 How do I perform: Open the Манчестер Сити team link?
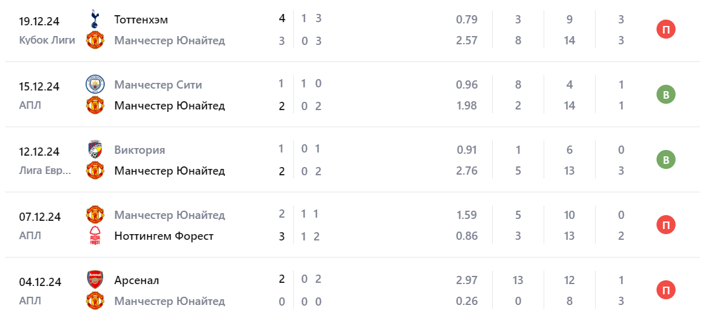(158, 84)
